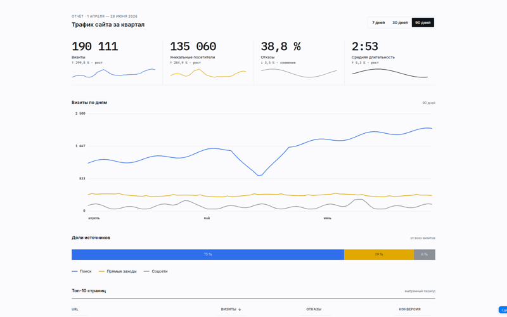Click the 2 500 y-axis label
This screenshot has width=507, height=317.
point(80,113)
